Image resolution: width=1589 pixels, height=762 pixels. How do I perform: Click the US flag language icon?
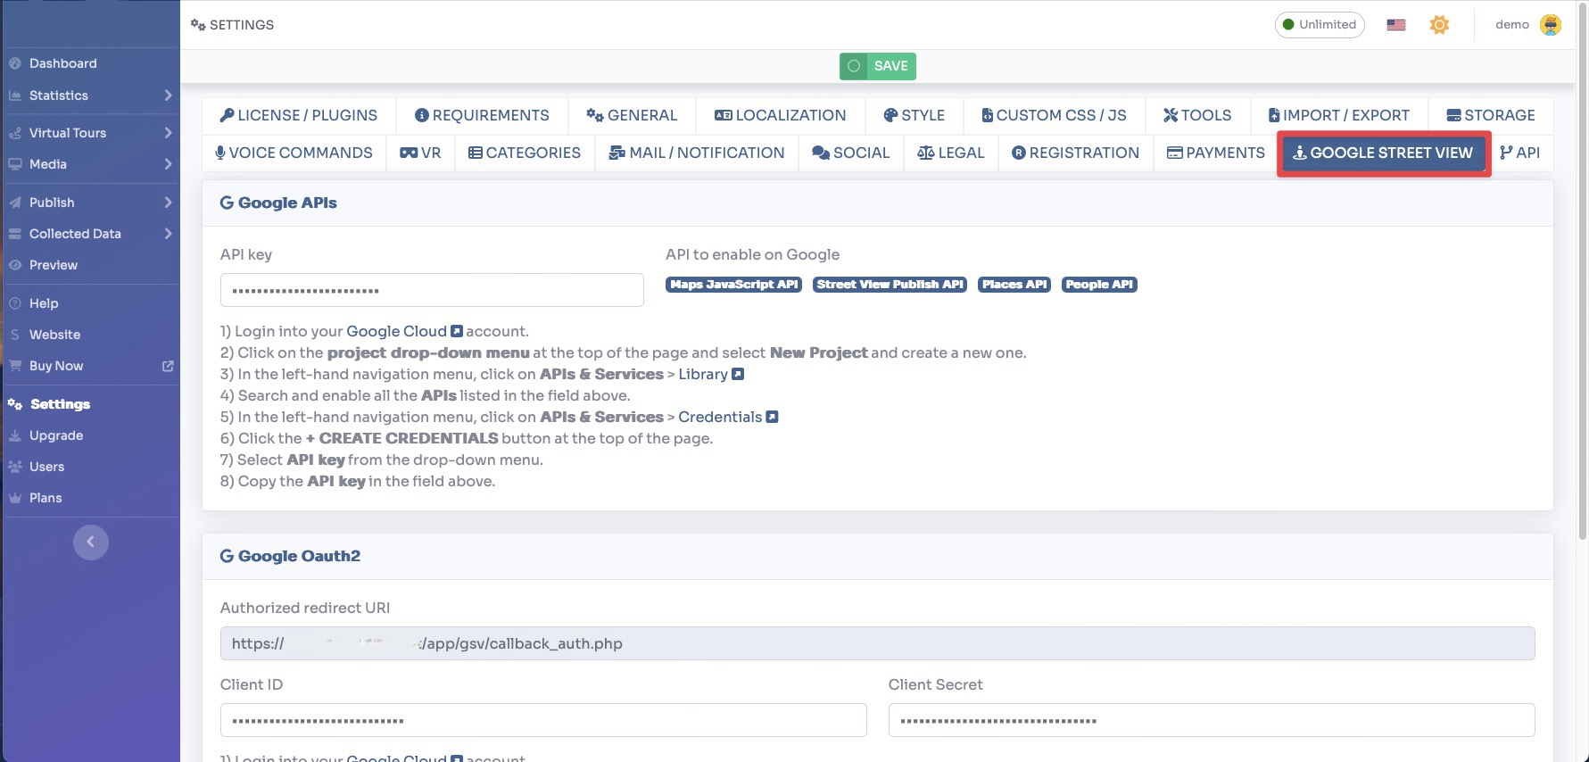point(1395,25)
